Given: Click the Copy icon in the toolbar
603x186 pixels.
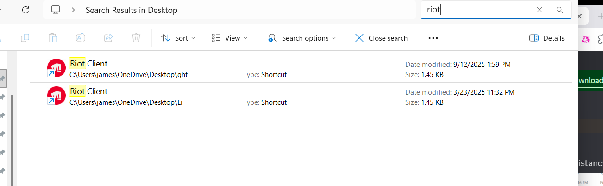Looking at the screenshot, I should pos(25,38).
